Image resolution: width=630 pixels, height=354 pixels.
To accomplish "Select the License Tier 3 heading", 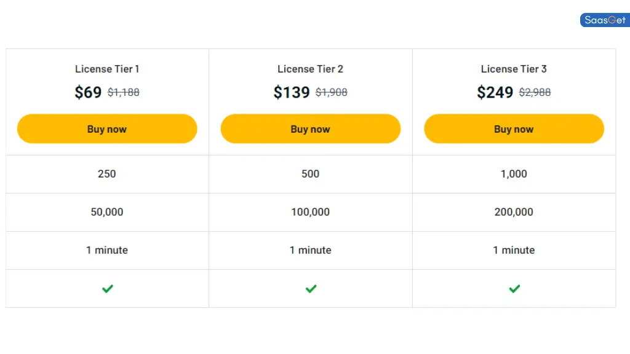I will tap(514, 69).
